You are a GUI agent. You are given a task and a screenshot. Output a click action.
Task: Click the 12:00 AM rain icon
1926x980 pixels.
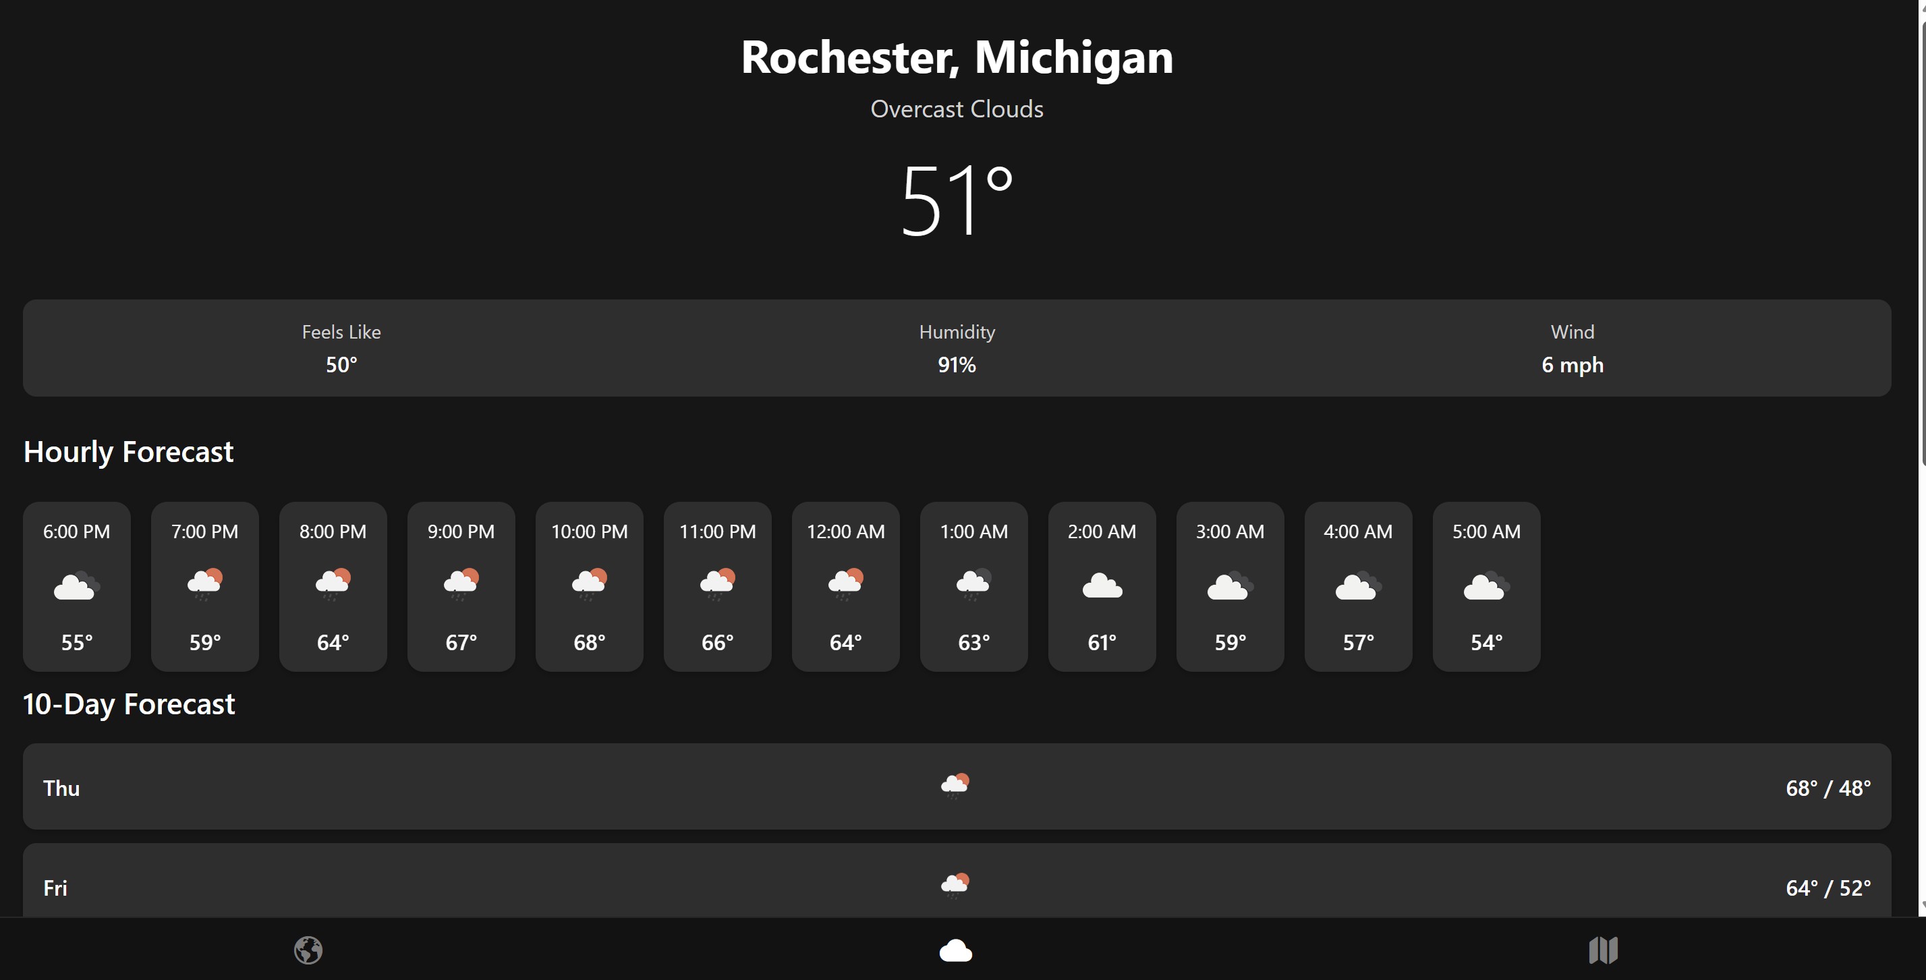[845, 585]
